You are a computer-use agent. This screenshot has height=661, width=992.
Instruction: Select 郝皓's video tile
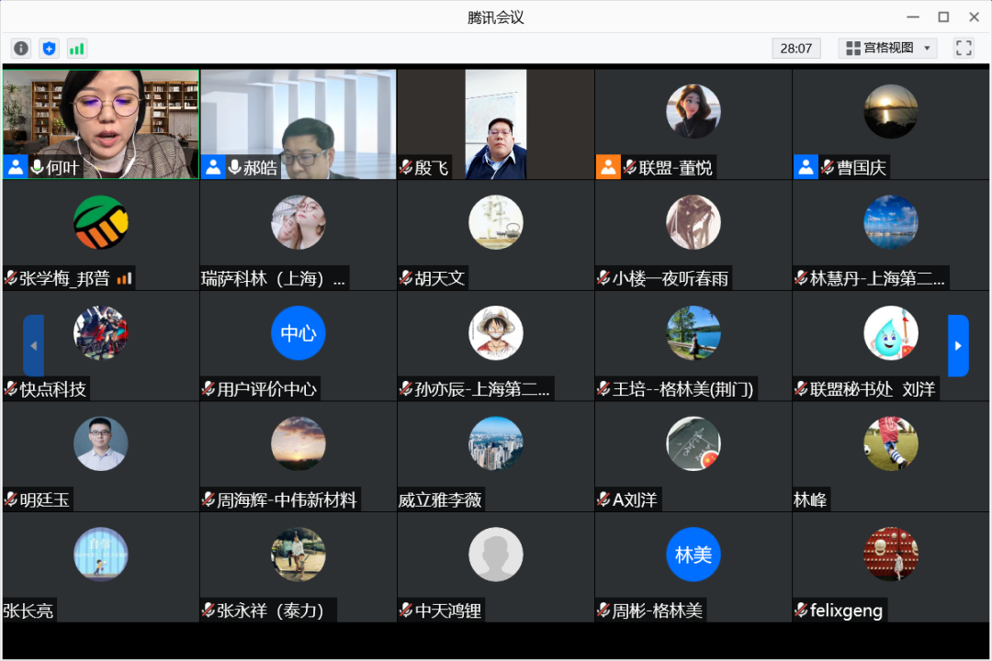pyautogui.click(x=298, y=124)
